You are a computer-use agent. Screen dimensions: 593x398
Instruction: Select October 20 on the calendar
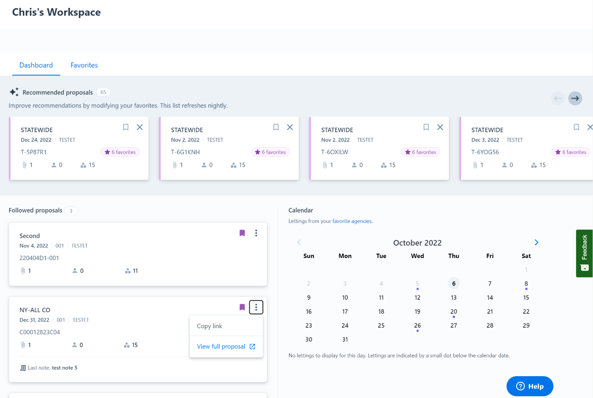tap(454, 312)
